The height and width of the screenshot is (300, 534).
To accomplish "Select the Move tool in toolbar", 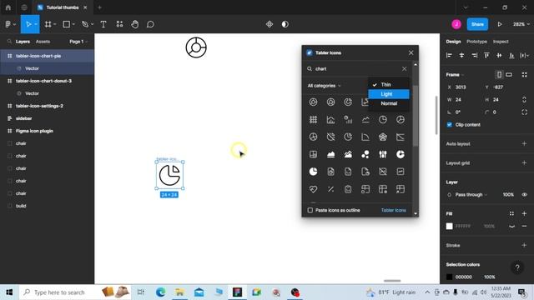I will click(28, 24).
